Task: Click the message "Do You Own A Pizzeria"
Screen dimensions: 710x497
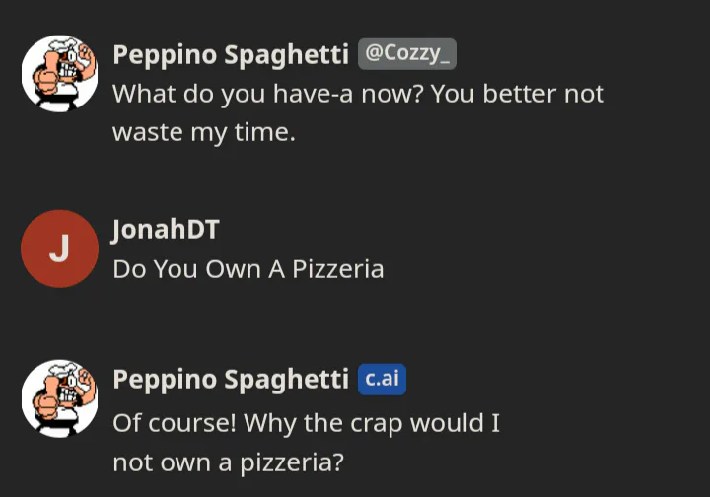Action: [x=248, y=268]
